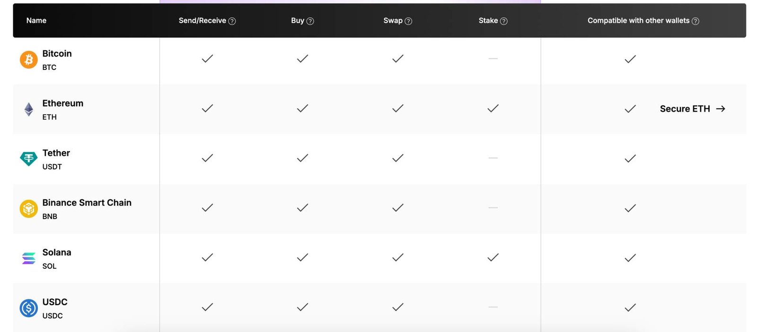
Task: Click Bitcoin Swap checkmark
Action: [398, 59]
